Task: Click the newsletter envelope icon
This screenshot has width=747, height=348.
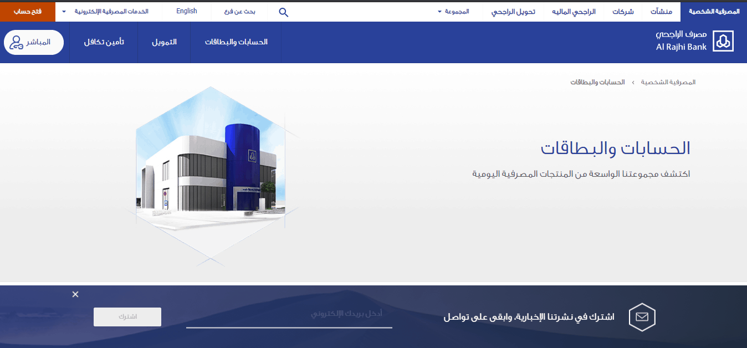Action: [x=642, y=318]
